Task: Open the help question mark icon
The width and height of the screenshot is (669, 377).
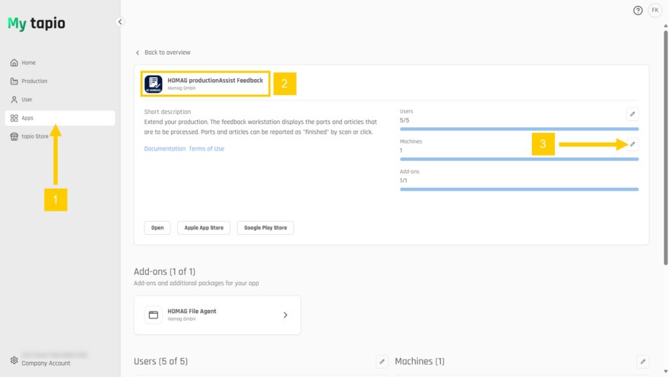Action: 637,11
